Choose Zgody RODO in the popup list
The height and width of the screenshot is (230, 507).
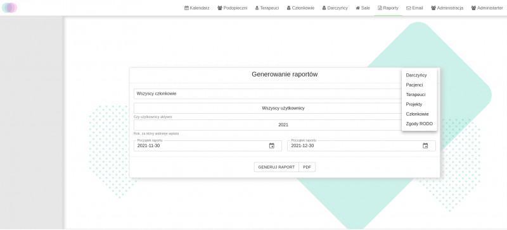tap(419, 124)
